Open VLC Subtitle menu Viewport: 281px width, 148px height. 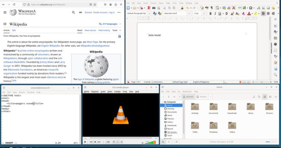click(x=117, y=92)
